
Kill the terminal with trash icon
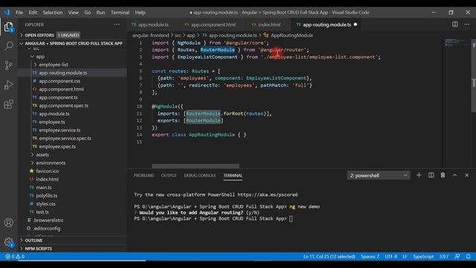click(443, 176)
